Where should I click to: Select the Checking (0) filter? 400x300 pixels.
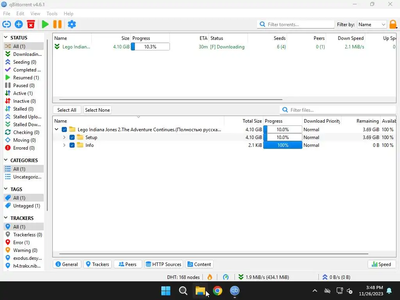[x=23, y=132]
